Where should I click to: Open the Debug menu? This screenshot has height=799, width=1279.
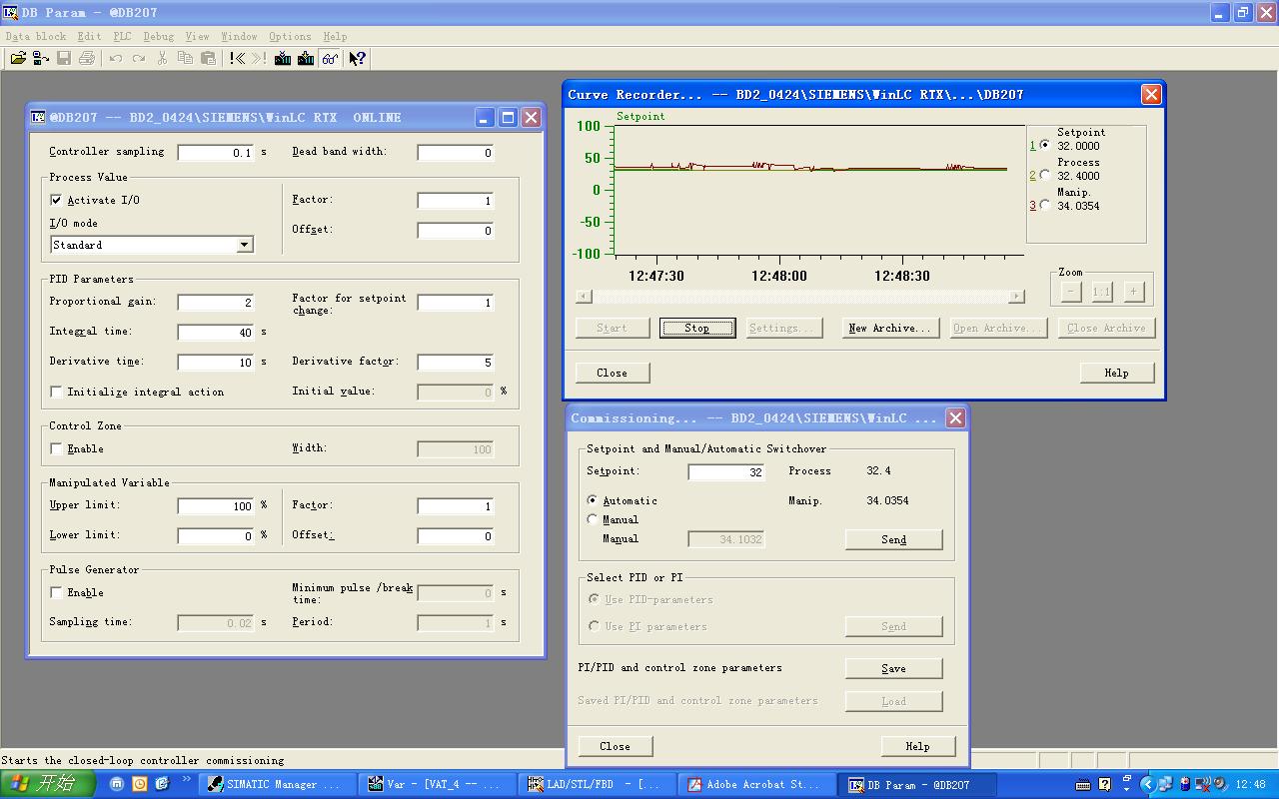[158, 36]
